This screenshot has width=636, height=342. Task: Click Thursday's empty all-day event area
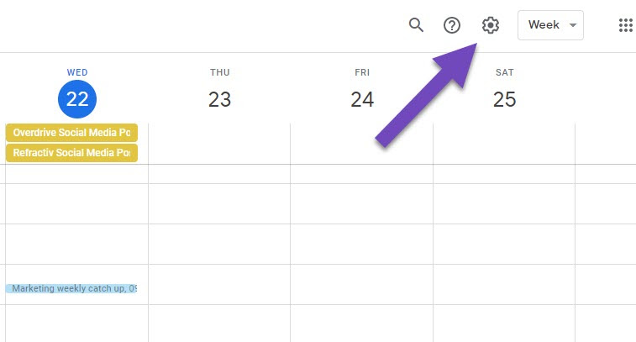tap(219, 143)
